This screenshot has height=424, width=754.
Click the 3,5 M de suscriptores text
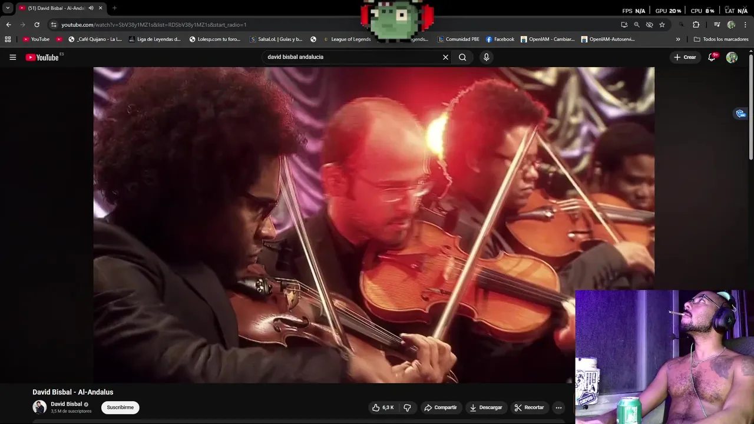tap(71, 411)
